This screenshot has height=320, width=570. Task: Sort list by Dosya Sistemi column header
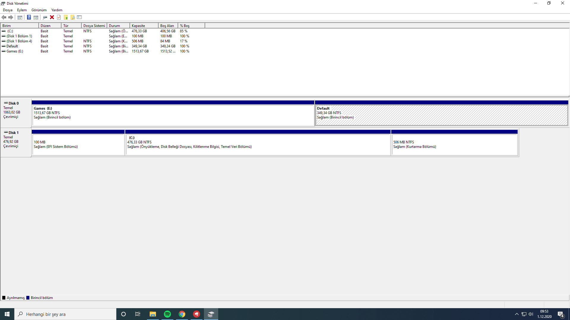pyautogui.click(x=94, y=26)
